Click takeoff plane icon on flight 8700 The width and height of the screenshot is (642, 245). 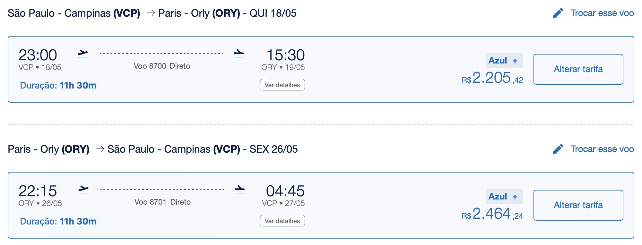click(x=83, y=54)
